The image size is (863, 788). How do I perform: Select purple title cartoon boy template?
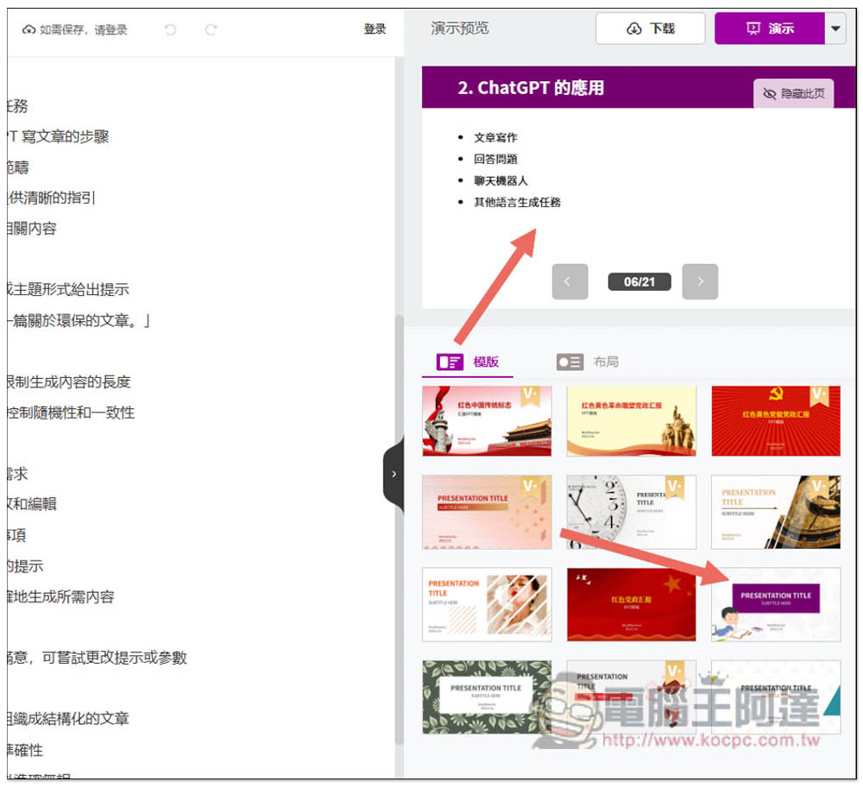point(776,605)
